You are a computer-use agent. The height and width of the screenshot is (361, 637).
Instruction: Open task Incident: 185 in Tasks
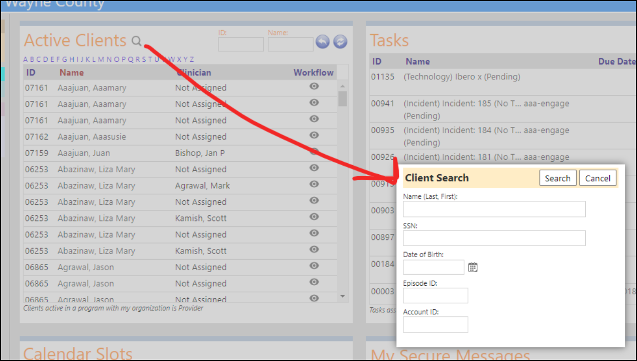click(x=486, y=109)
